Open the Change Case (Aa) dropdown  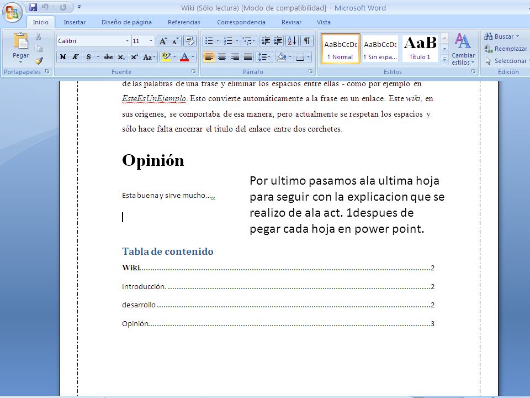(x=149, y=57)
